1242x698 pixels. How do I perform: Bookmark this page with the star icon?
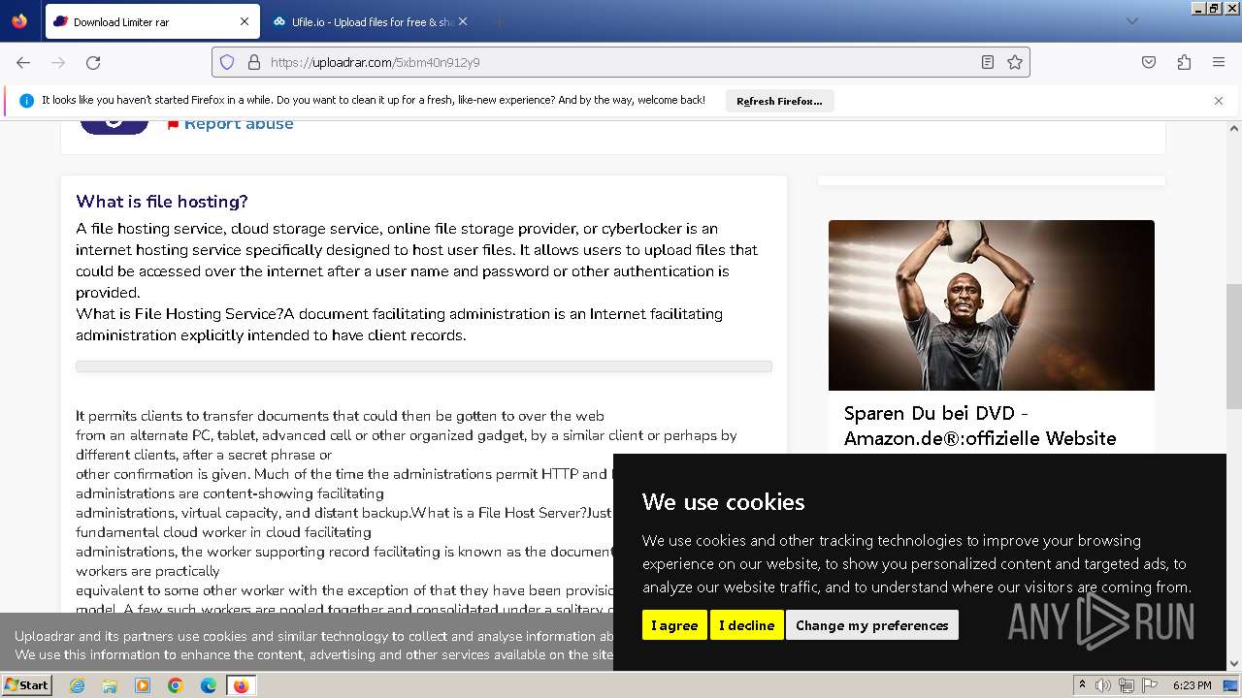(1015, 62)
